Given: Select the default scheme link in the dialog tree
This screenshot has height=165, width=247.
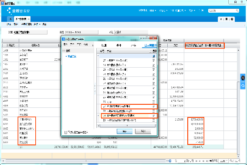Looking at the screenshot, I should pyautogui.click(x=72, y=56).
